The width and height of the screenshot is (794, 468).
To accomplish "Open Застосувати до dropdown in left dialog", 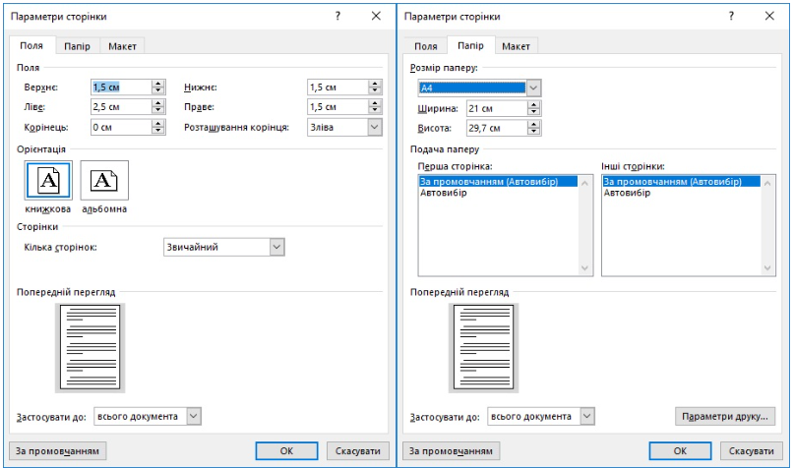I will 193,417.
